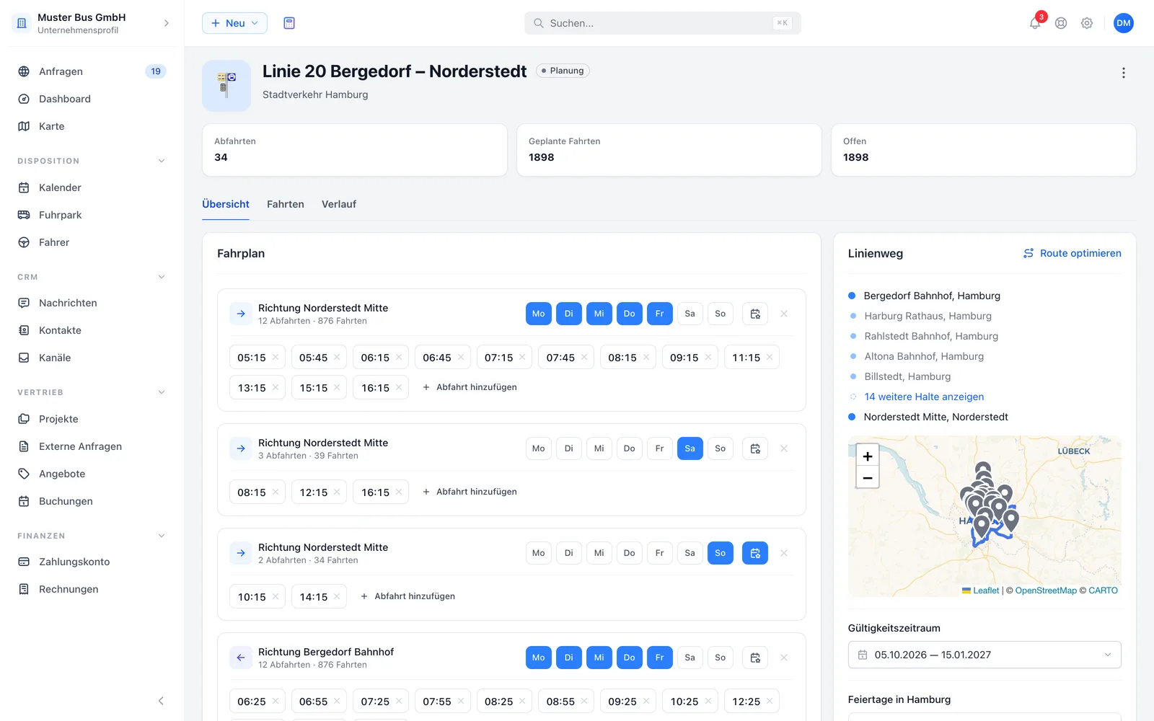Screen dimensions: 1154x721
Task: Toggle Sa off in the 3 Abfahrten schedule
Action: (x=690, y=448)
